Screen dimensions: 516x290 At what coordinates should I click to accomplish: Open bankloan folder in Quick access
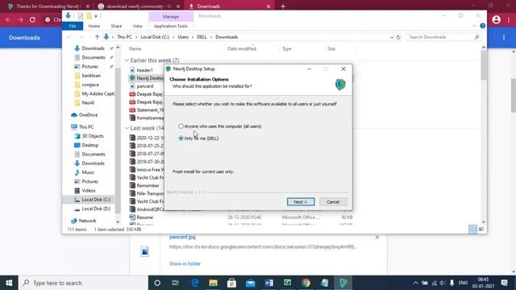pyautogui.click(x=91, y=76)
